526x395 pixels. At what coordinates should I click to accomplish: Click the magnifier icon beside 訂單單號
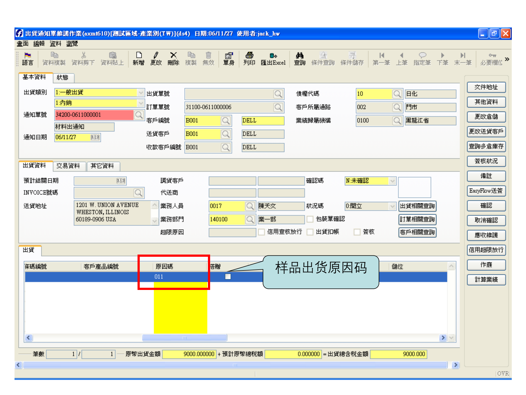(x=279, y=107)
